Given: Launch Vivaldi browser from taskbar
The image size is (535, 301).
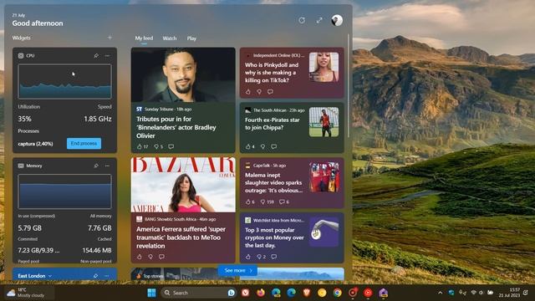Looking at the screenshot, I should click(245, 293).
